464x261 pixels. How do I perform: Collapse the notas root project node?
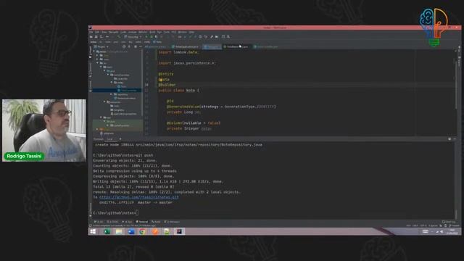(x=94, y=51)
